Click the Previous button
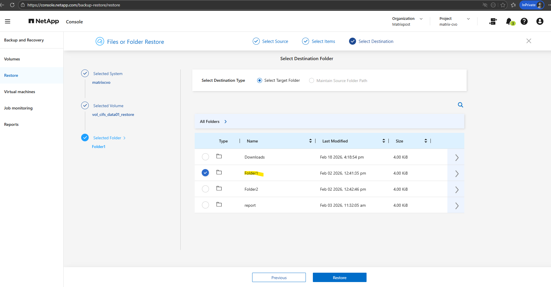Image resolution: width=551 pixels, height=287 pixels. [279, 277]
